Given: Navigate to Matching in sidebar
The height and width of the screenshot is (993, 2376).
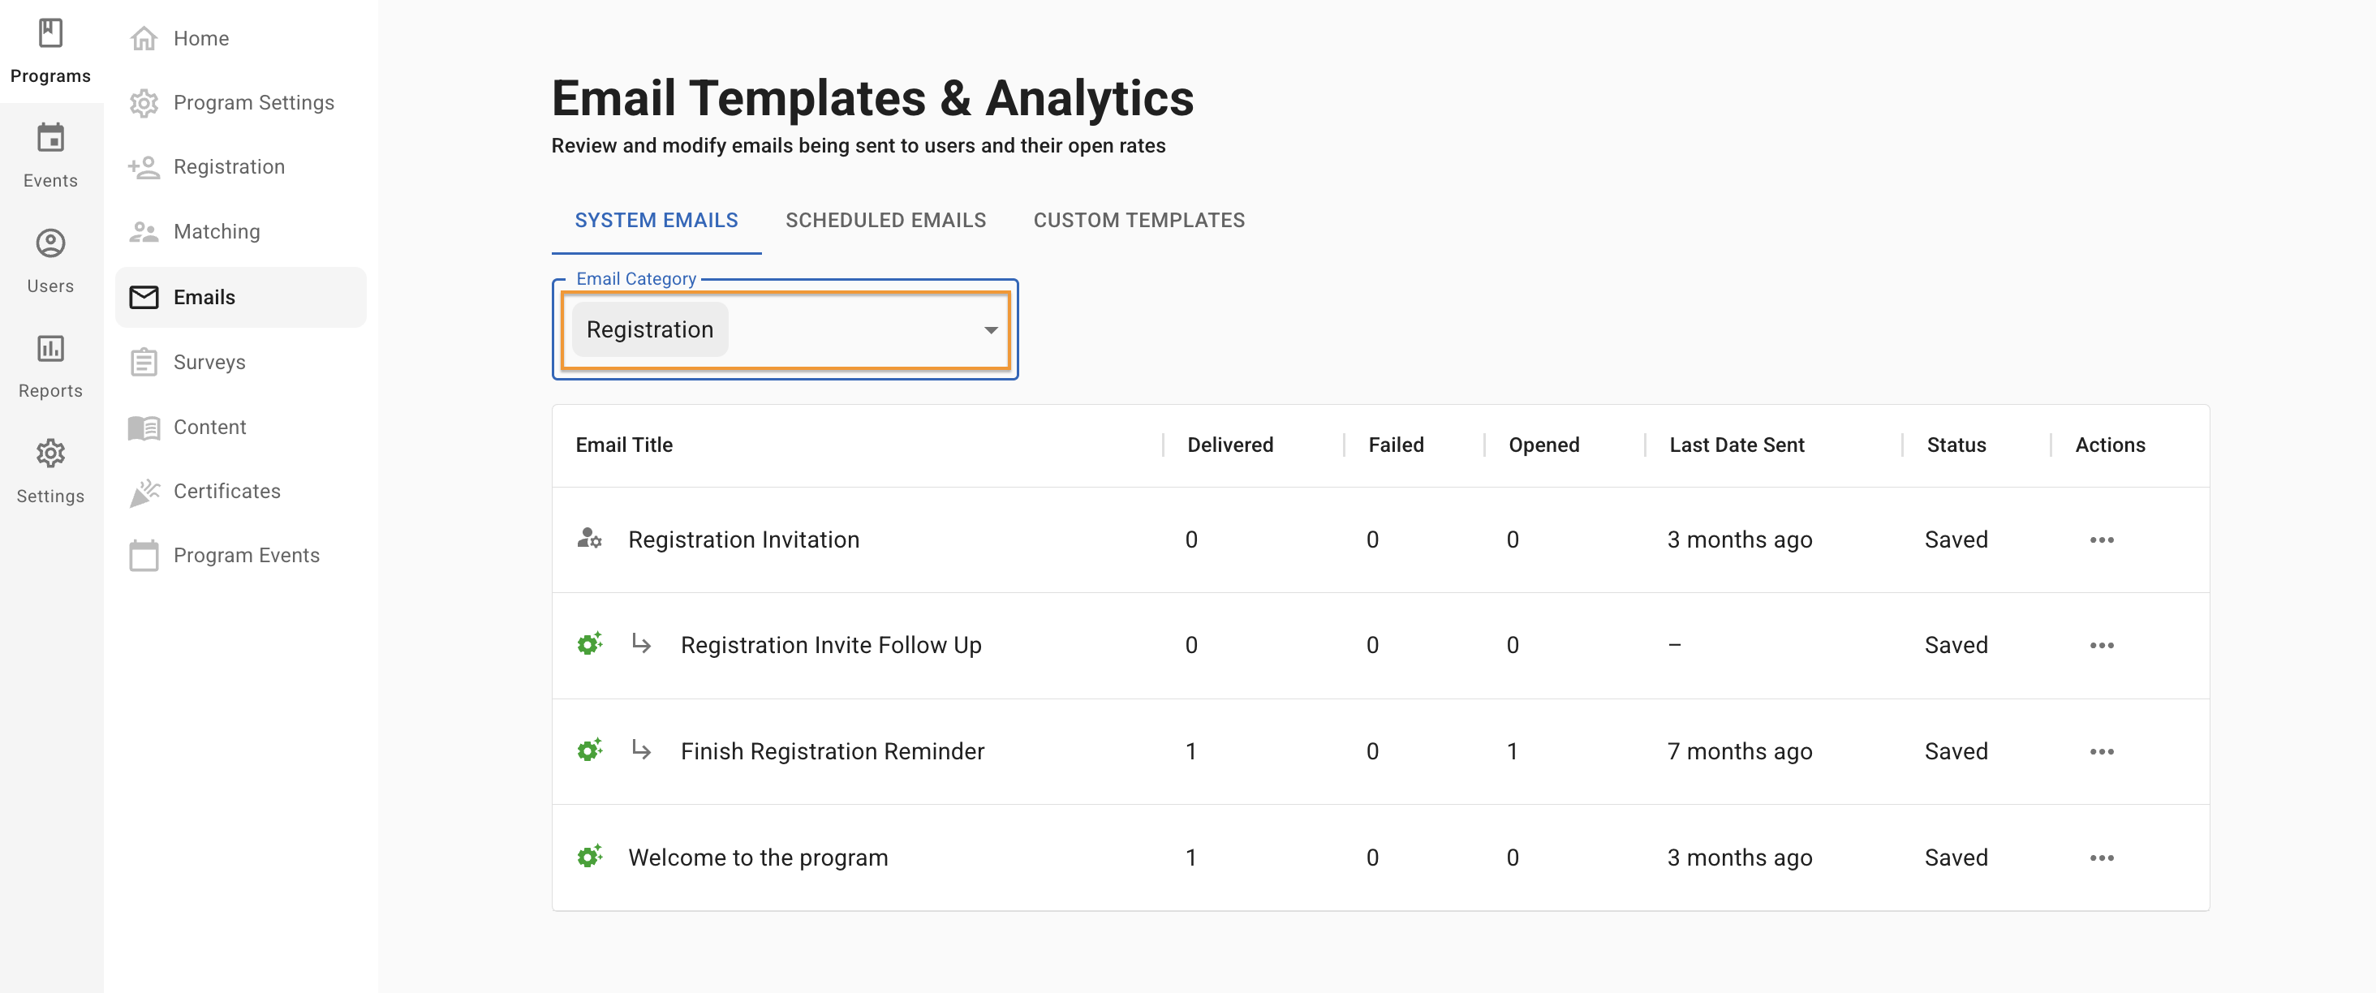Looking at the screenshot, I should (216, 231).
